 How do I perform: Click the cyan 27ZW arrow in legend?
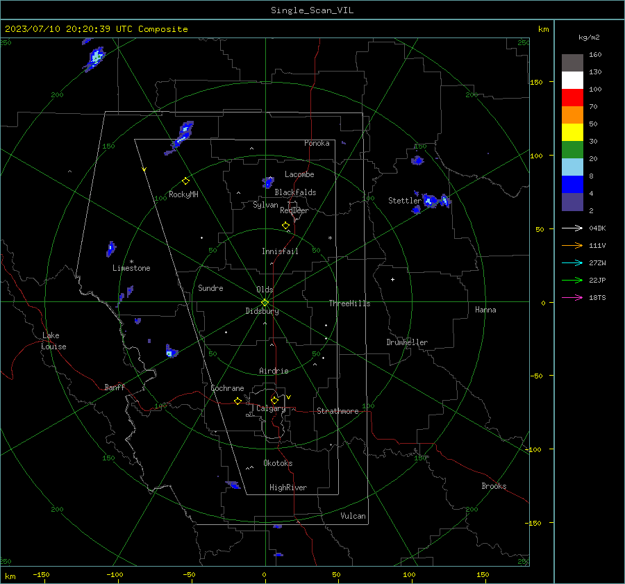[572, 262]
